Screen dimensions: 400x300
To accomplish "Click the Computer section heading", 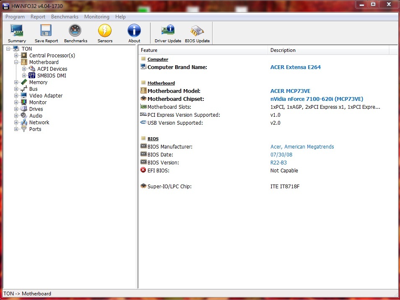I will [x=158, y=59].
